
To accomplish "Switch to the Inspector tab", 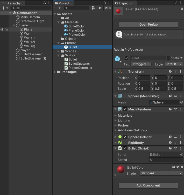I will coord(125,3).
